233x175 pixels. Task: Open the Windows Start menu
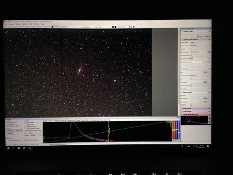pyautogui.click(x=8, y=148)
